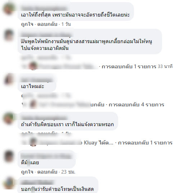Expand การตอบกลับ 1 รายการ after Kluay reply

(x=145, y=143)
